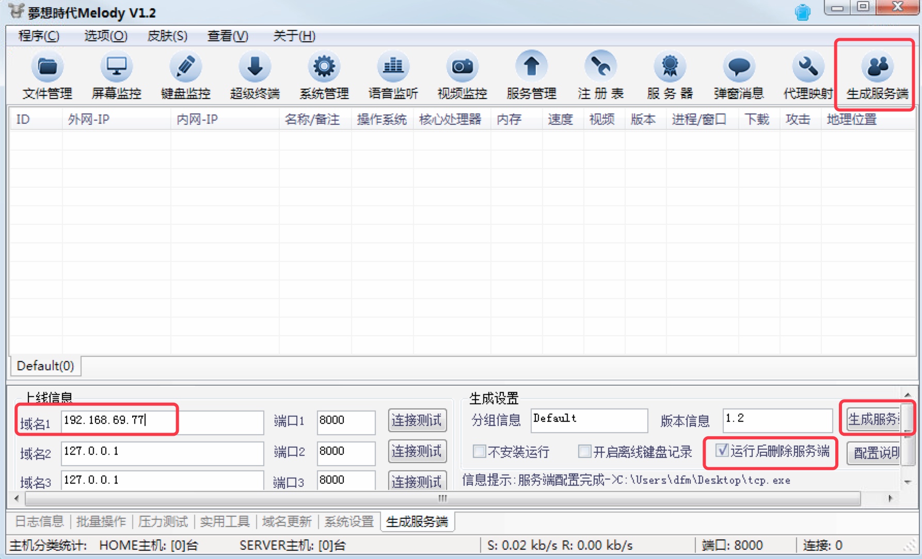Switch to the 日志信息 tab
The image size is (922, 559).
tap(39, 521)
